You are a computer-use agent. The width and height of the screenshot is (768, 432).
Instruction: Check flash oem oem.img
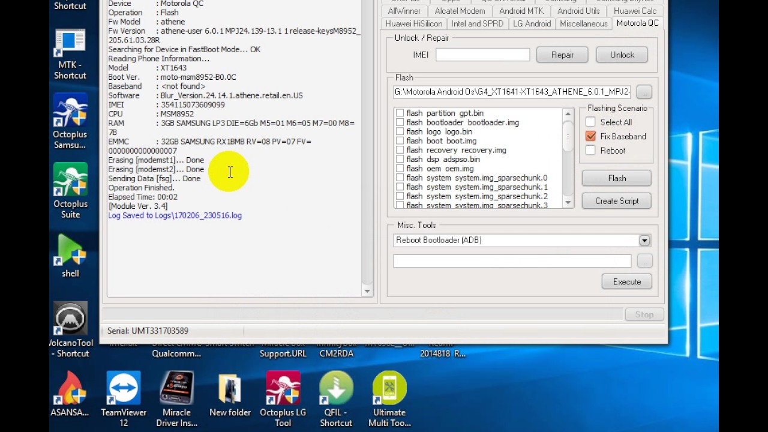[400, 169]
